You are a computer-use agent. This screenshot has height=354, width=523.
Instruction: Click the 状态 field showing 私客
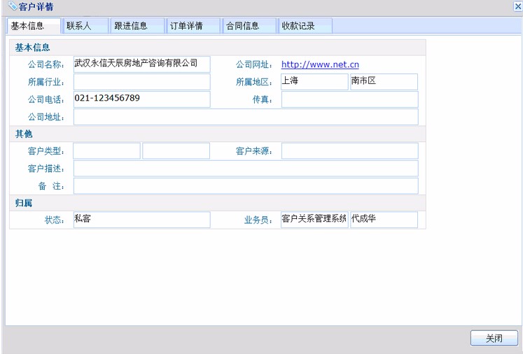click(x=141, y=220)
